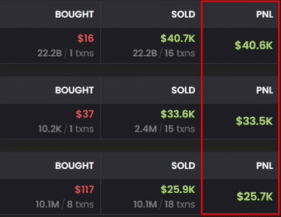The width and height of the screenshot is (281, 217).
Task: Select the $25.9K sold amount
Action: [178, 190]
